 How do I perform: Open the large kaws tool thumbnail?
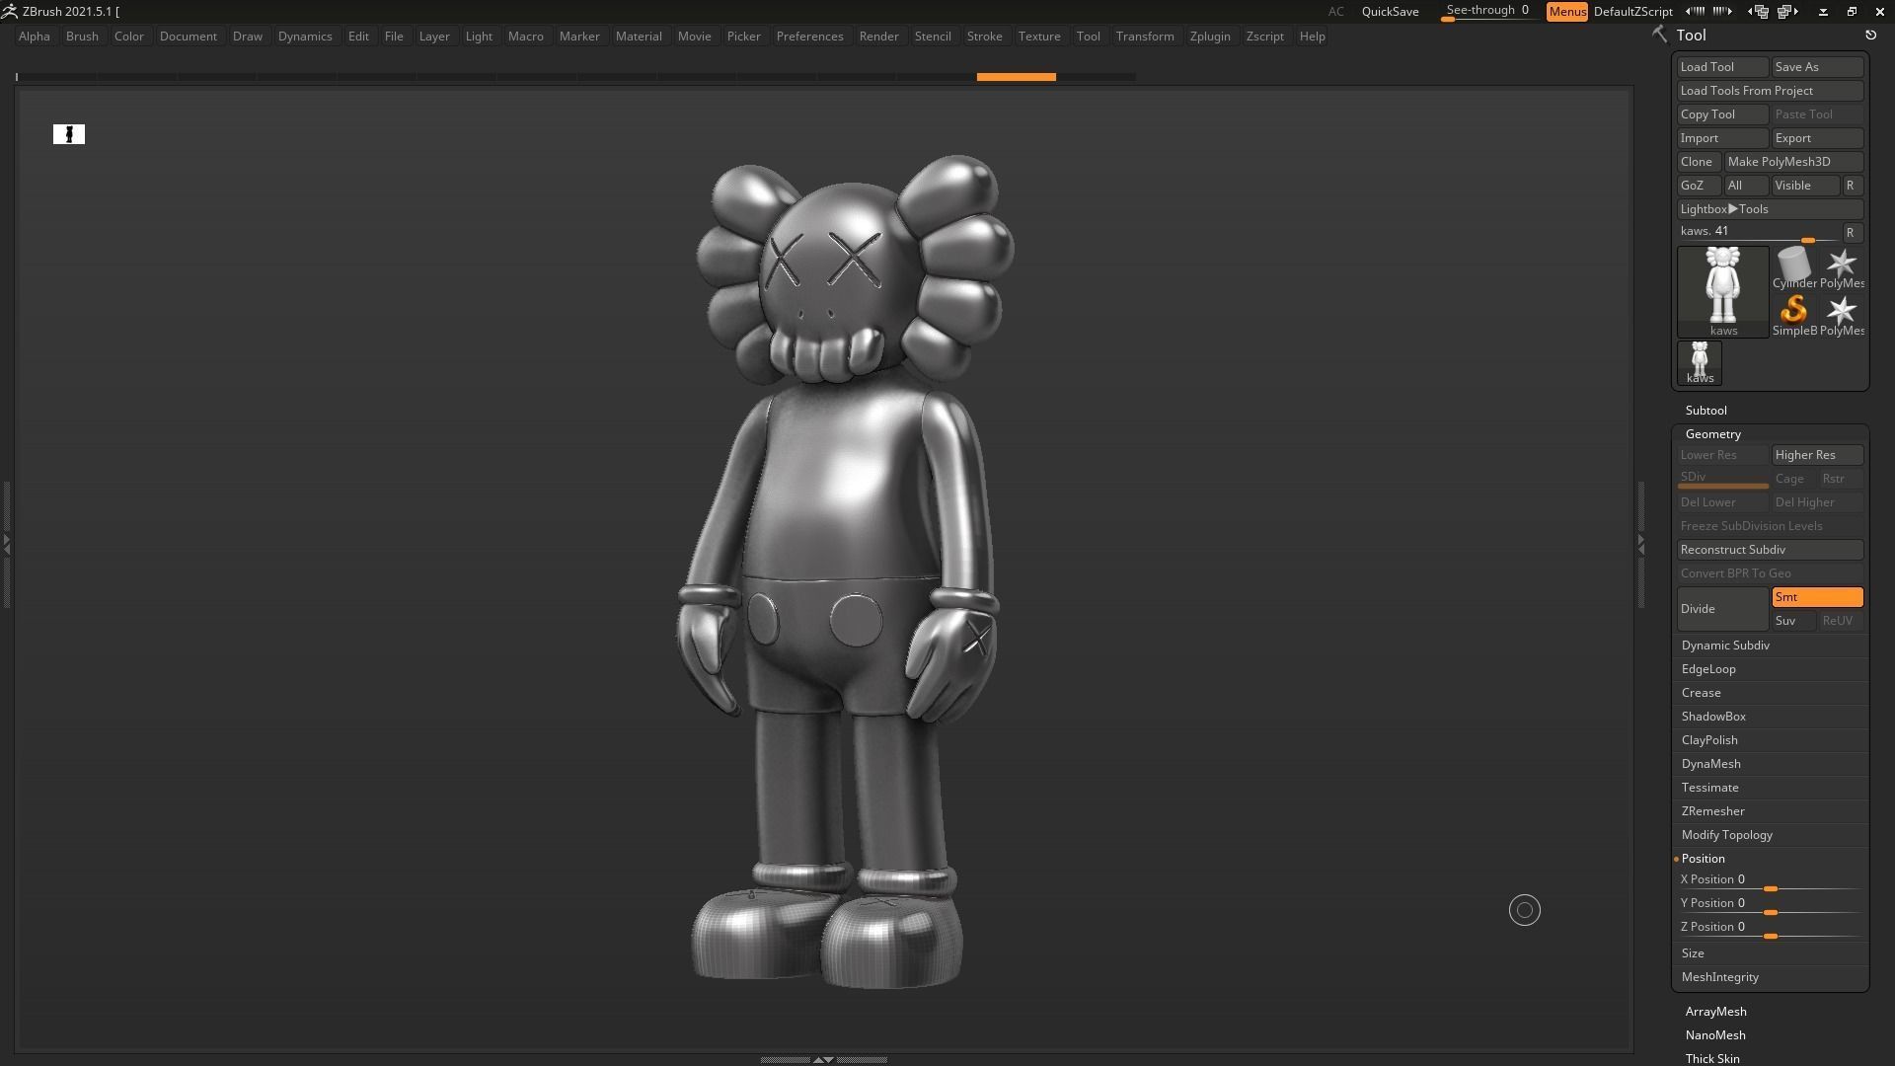(x=1723, y=291)
